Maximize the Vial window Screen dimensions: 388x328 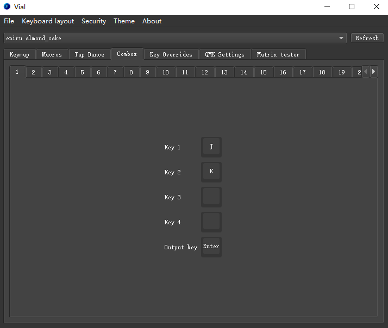coord(352,7)
